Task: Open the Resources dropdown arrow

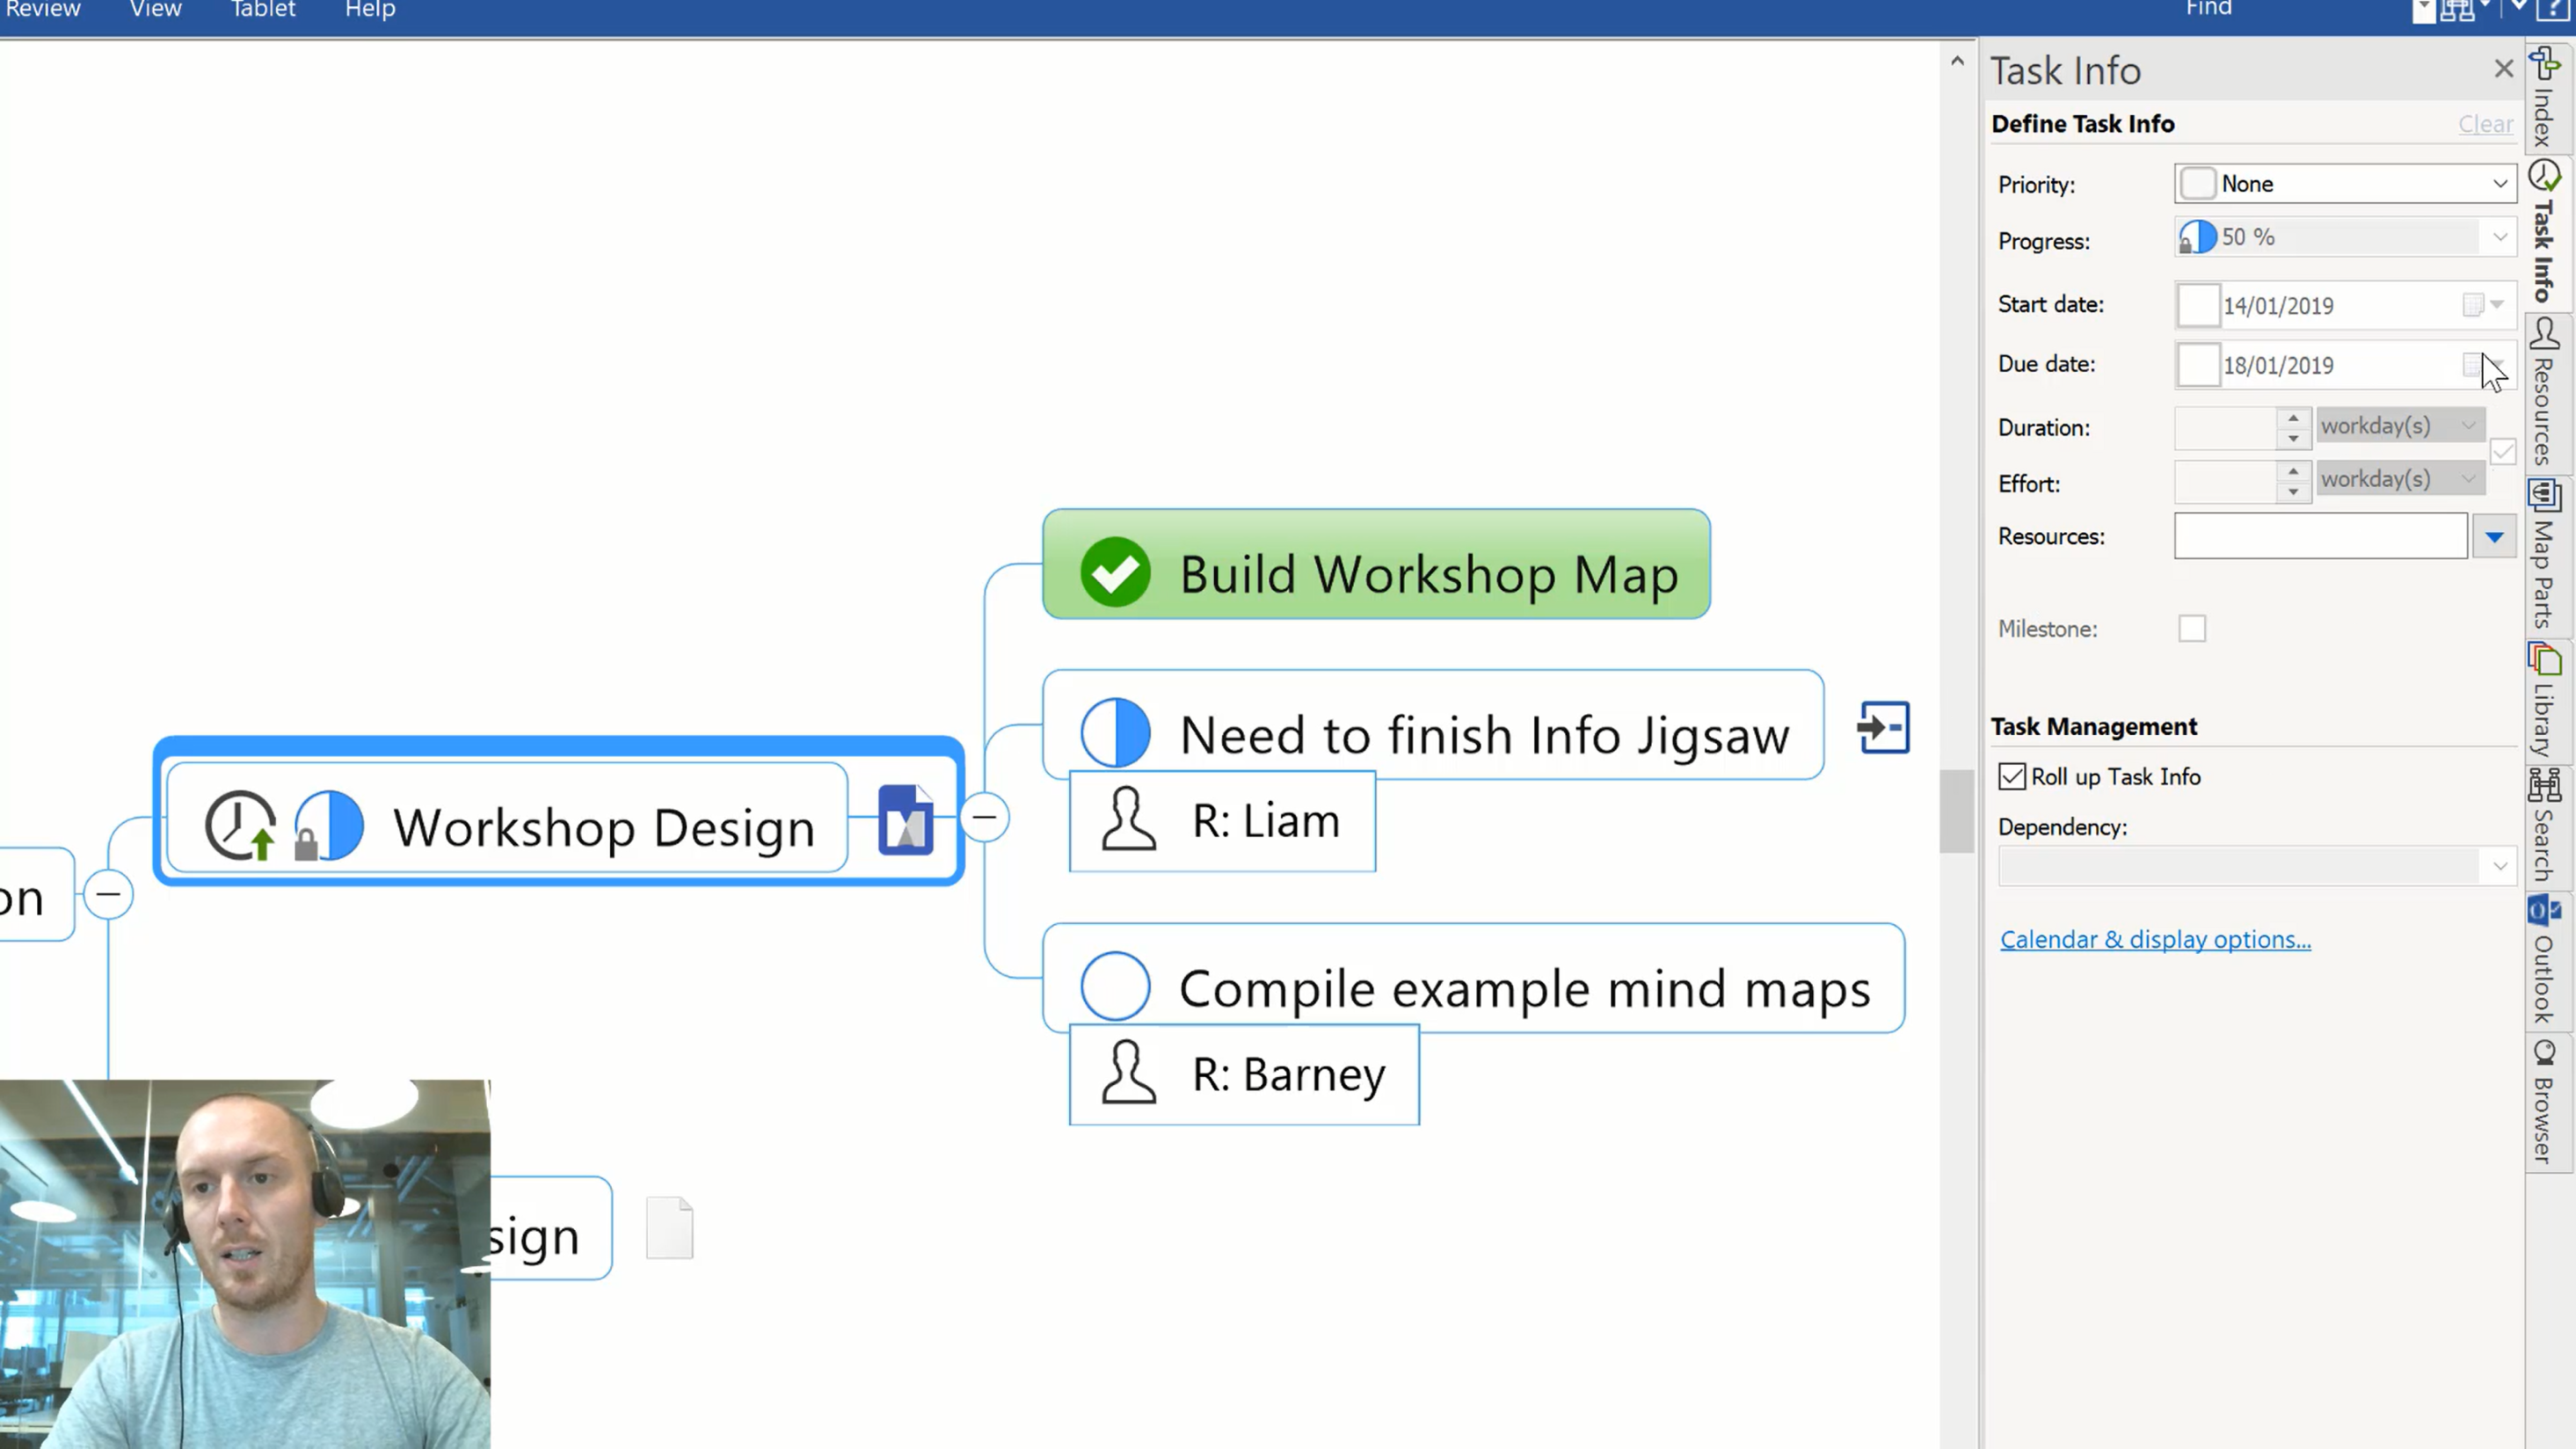Action: click(x=2494, y=537)
